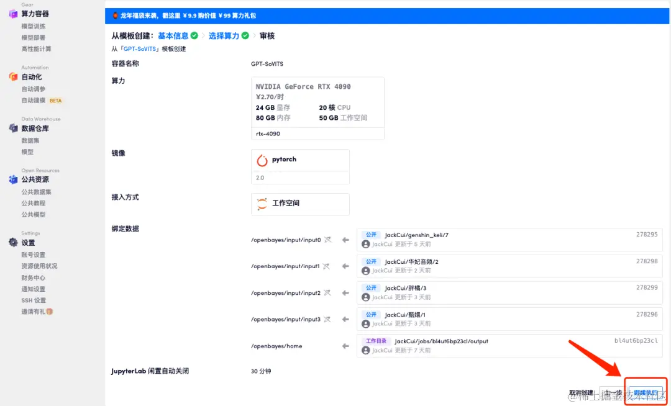Click the green check beside 选择算力

245,35
